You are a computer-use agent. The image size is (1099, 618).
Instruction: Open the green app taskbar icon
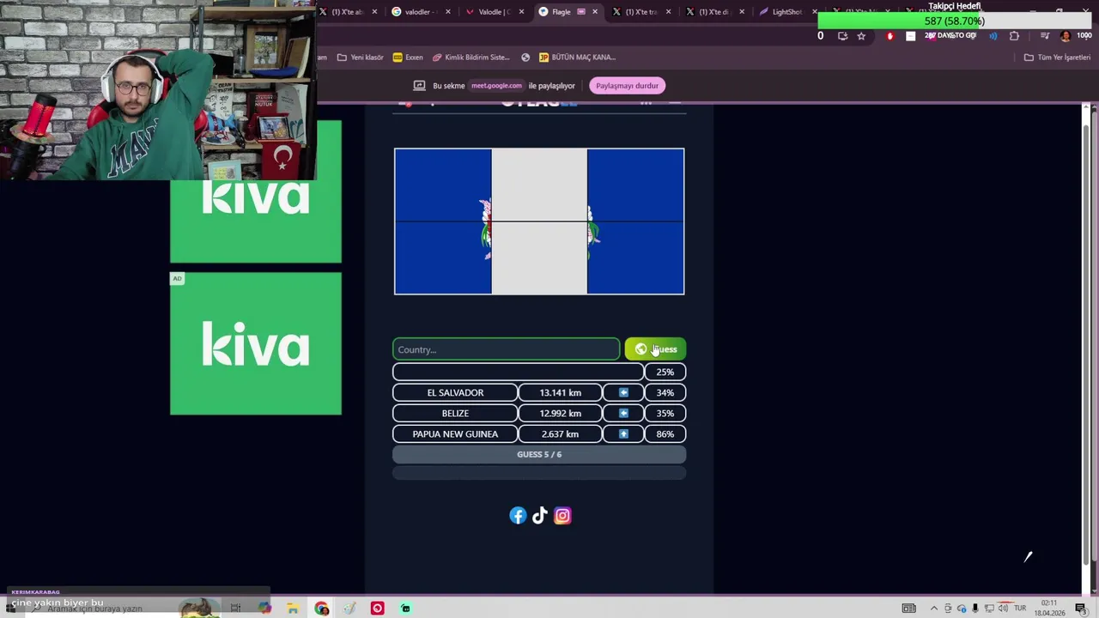pyautogui.click(x=405, y=609)
